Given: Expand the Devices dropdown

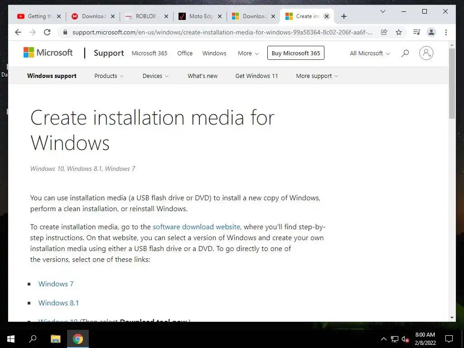Looking at the screenshot, I should [155, 76].
